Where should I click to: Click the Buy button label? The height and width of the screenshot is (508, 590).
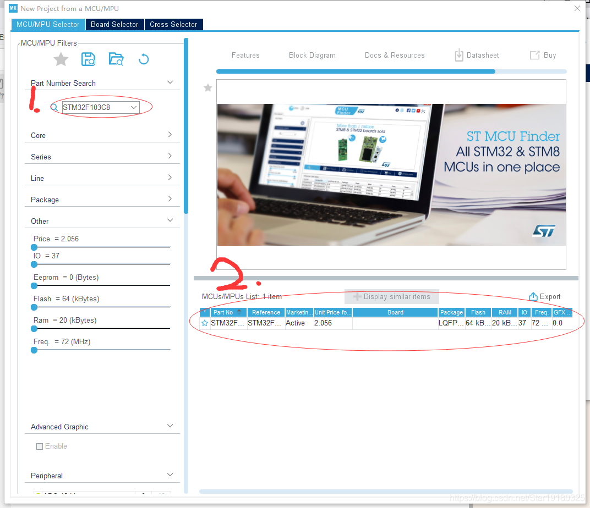tap(550, 55)
